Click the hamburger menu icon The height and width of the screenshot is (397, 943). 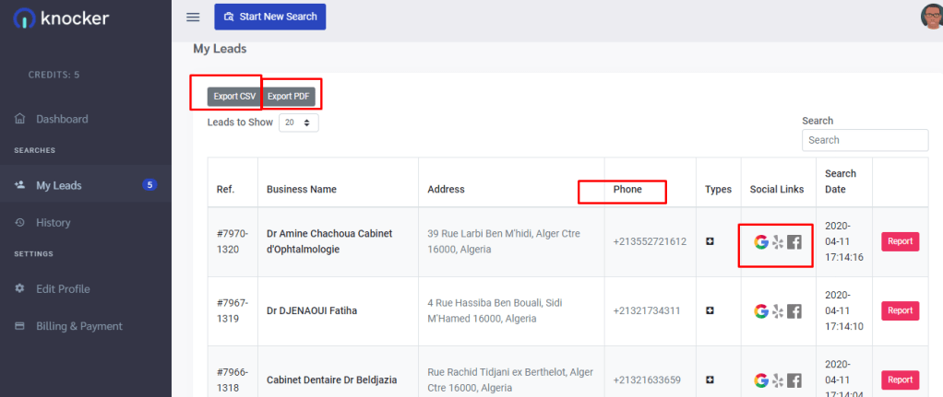click(193, 17)
